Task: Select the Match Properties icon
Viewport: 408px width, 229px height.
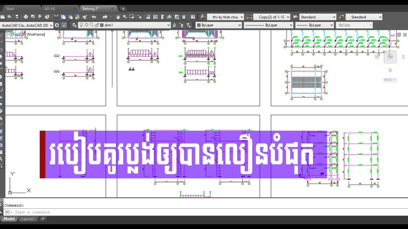Action: tap(77, 17)
